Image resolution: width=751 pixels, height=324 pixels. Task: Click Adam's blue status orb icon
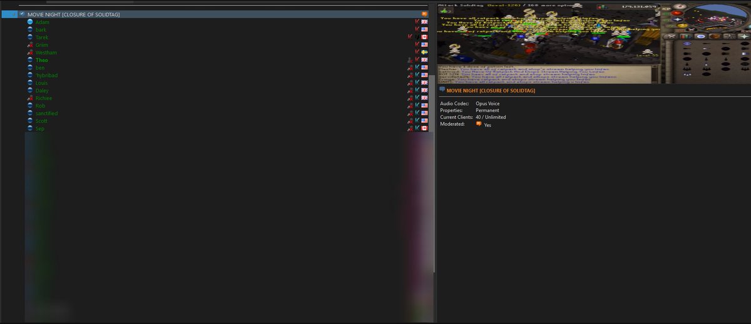click(x=29, y=22)
